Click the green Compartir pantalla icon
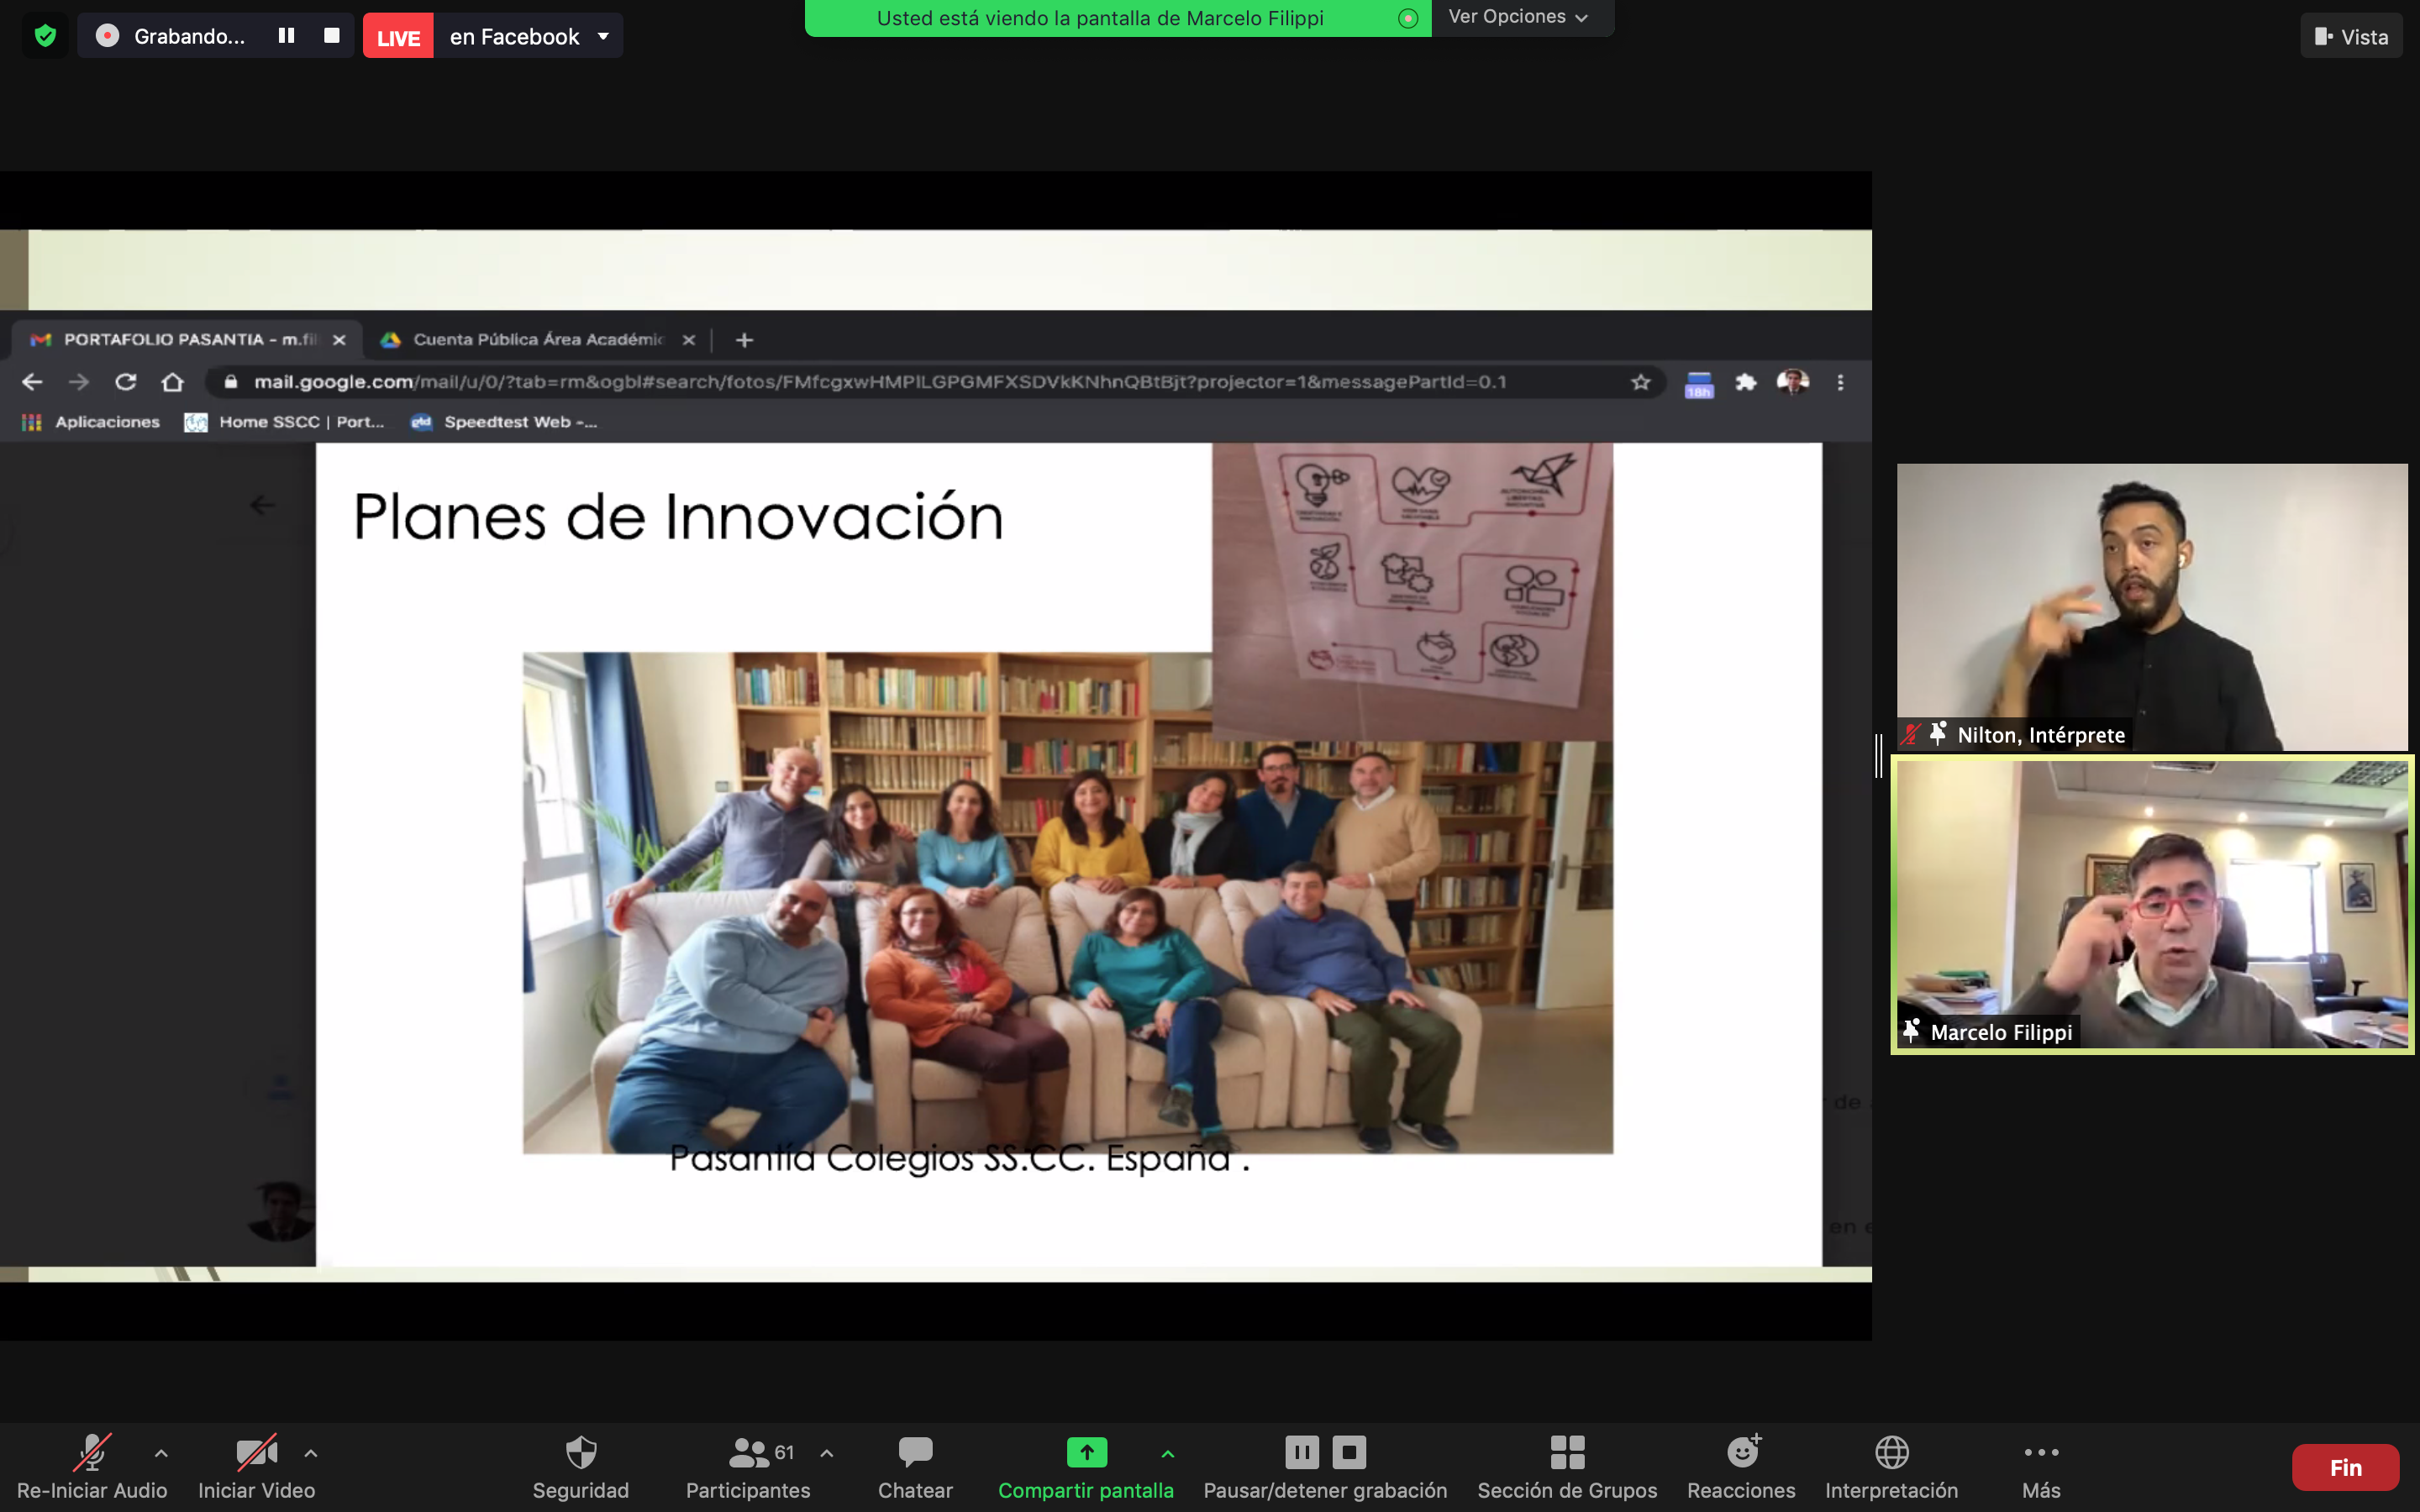This screenshot has width=2420, height=1512. click(x=1086, y=1453)
